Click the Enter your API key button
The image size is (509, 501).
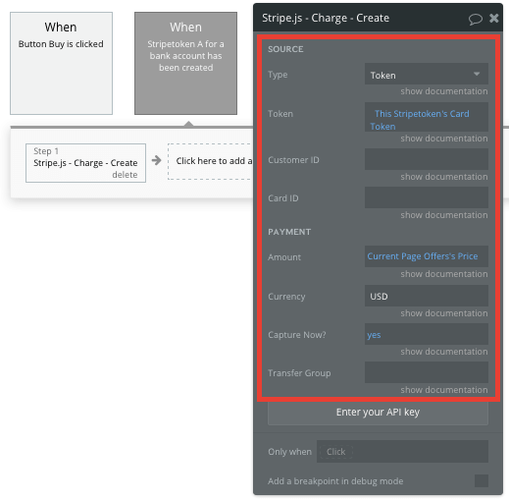tap(378, 413)
